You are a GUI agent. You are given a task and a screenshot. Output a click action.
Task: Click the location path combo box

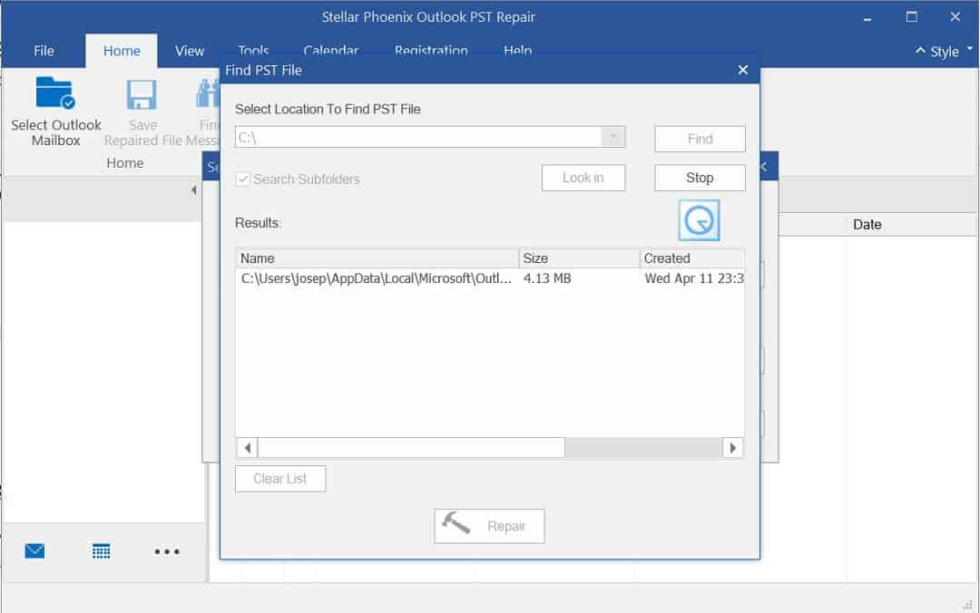[430, 137]
